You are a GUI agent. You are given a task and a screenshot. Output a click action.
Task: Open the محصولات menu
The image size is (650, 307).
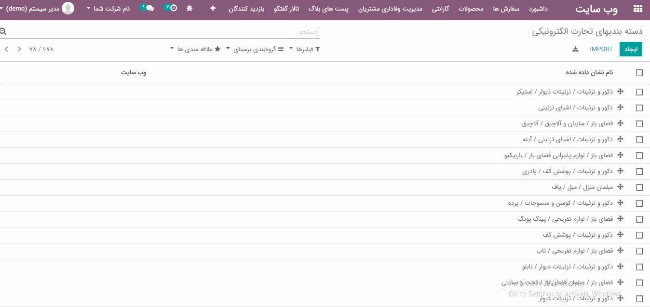(x=471, y=9)
